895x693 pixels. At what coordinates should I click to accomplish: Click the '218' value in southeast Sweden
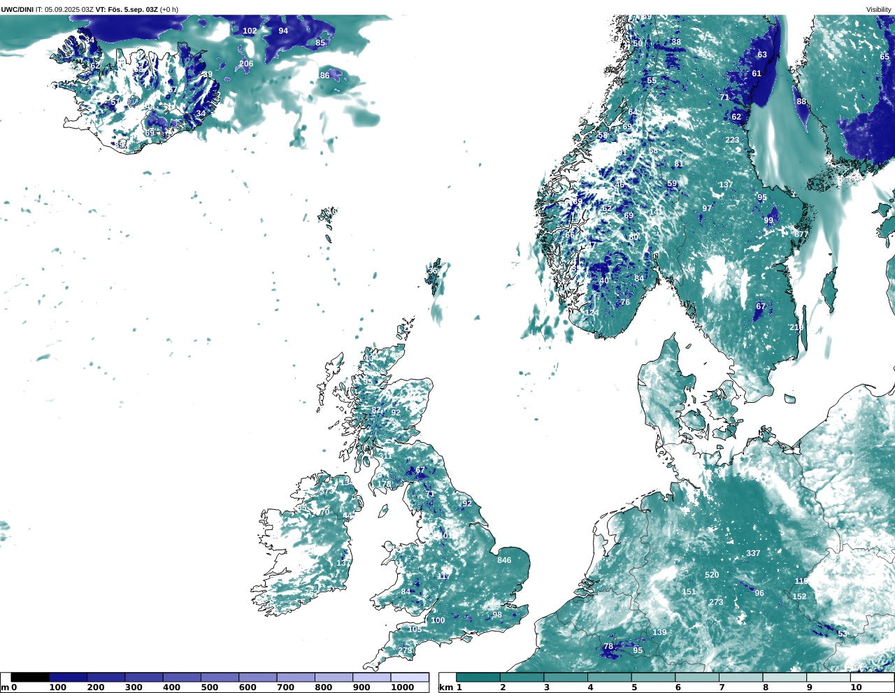click(x=796, y=327)
